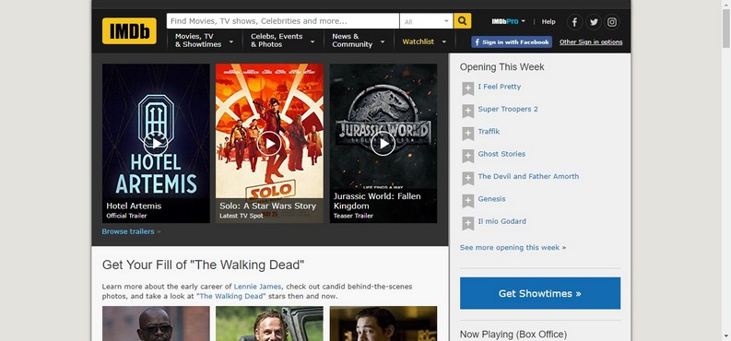
Task: Add Traffik to watchlist
Action: pyautogui.click(x=467, y=134)
